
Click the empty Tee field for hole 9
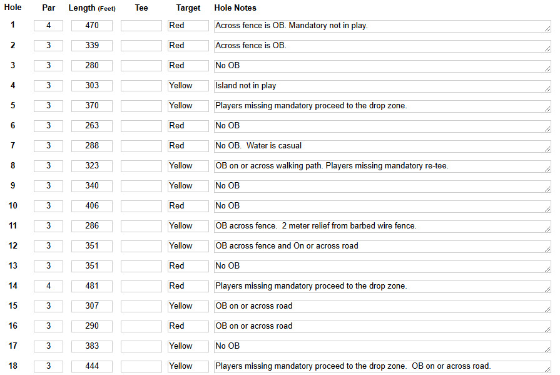[141, 186]
